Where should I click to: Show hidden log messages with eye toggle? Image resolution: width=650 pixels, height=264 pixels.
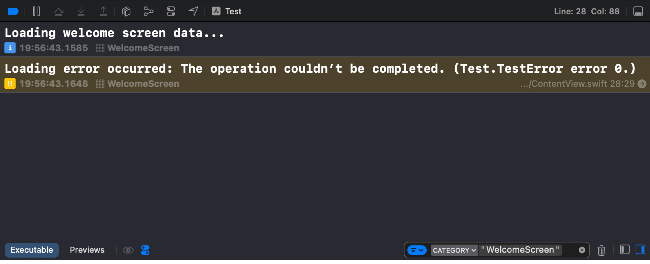128,250
